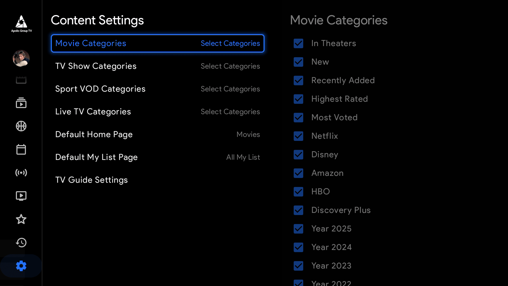This screenshot has width=508, height=286.
Task: Click the Discovery Plus label
Action: point(341,210)
